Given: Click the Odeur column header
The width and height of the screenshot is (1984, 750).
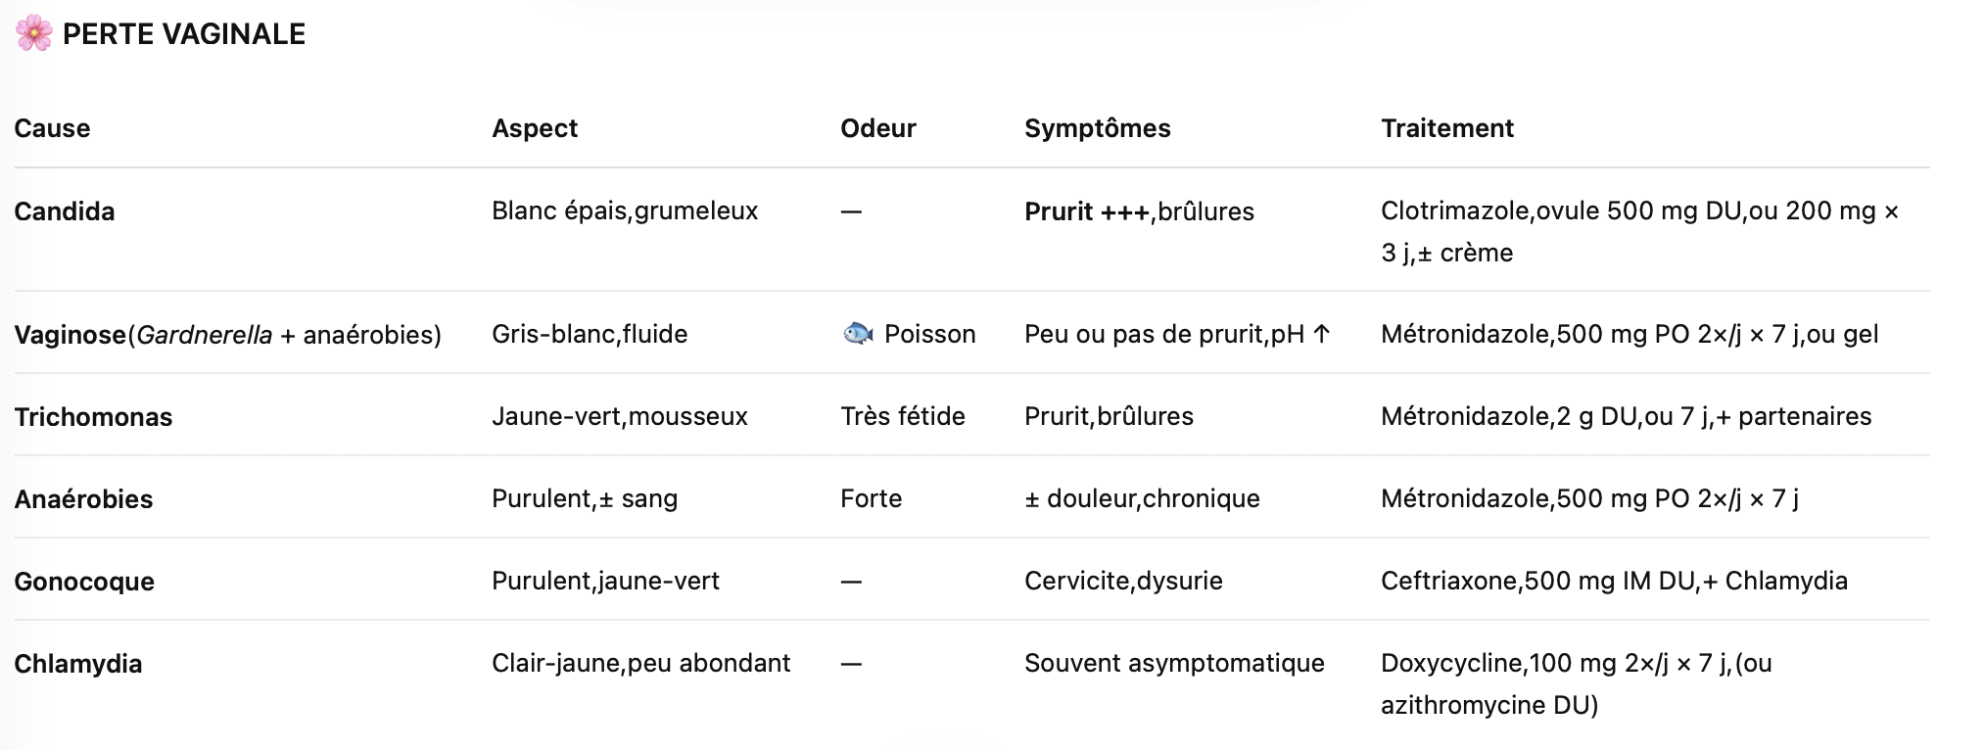Looking at the screenshot, I should [x=878, y=128].
